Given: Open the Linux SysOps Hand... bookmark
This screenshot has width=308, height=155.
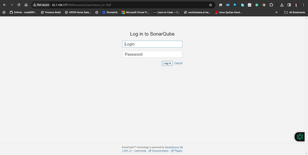Looking at the screenshot, I should [x=228, y=12].
